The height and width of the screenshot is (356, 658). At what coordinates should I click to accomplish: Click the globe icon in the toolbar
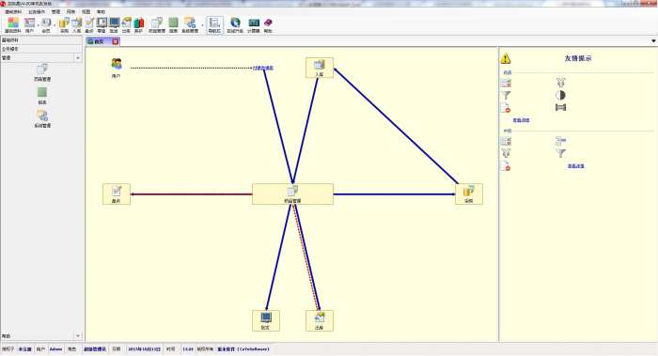[235, 24]
